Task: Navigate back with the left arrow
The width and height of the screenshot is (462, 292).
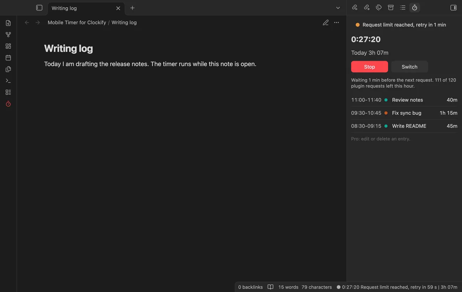Action: click(27, 23)
